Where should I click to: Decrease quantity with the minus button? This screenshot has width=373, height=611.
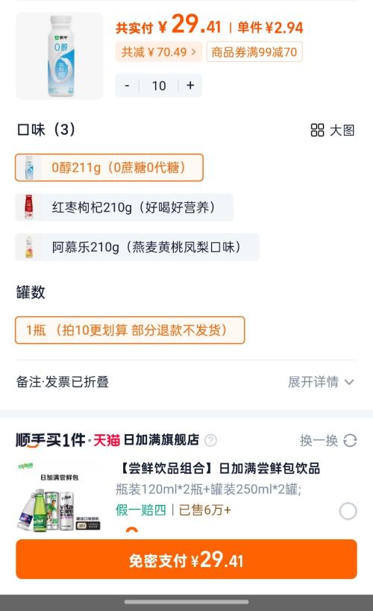(x=127, y=85)
